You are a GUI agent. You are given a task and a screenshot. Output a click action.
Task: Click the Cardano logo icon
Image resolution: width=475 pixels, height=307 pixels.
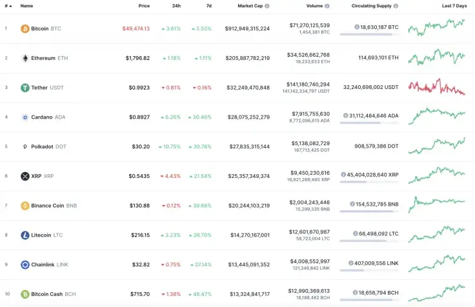click(x=25, y=117)
